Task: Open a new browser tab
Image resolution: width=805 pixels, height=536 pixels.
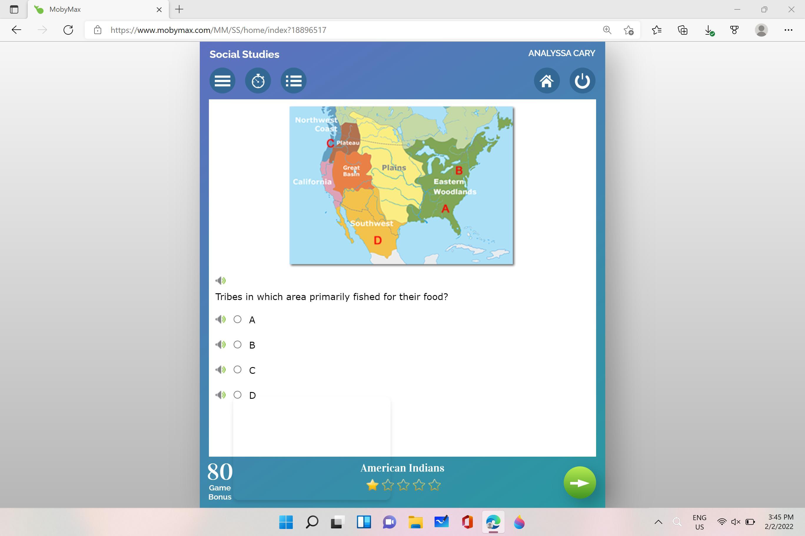Action: pyautogui.click(x=179, y=10)
